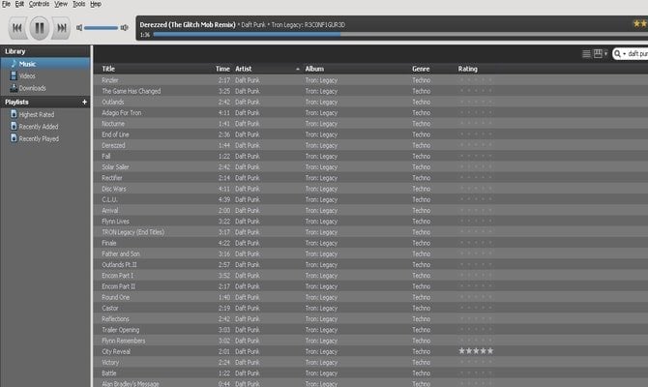Open the Recently Added playlist

tap(39, 127)
